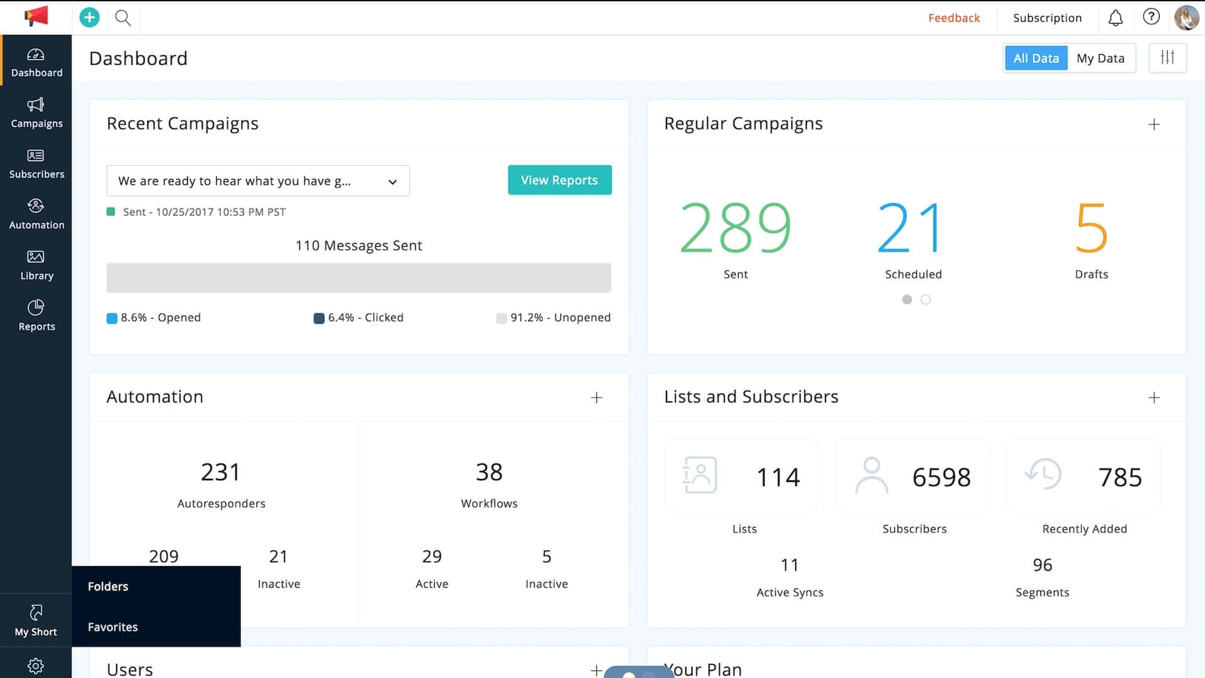
Task: Open the help question mark icon
Action: [1151, 17]
